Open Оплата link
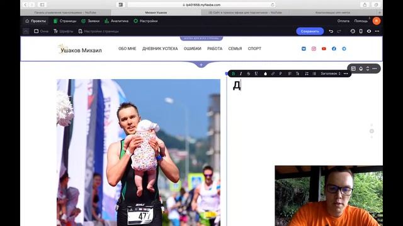The width and height of the screenshot is (403, 226). tap(343, 21)
